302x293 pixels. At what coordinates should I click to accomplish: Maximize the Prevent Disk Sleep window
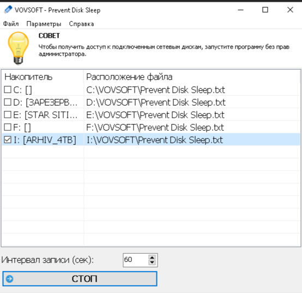click(x=265, y=10)
